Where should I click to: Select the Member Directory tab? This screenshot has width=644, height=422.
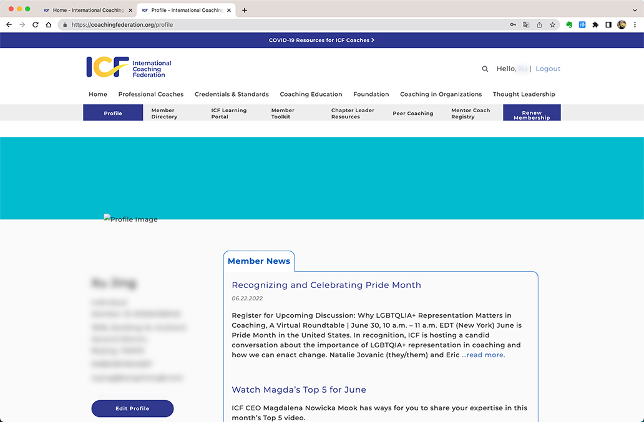pos(164,113)
